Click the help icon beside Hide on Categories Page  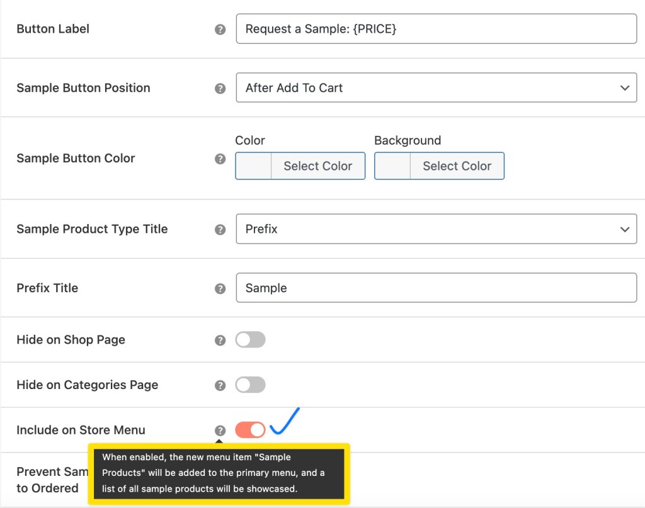tap(220, 385)
